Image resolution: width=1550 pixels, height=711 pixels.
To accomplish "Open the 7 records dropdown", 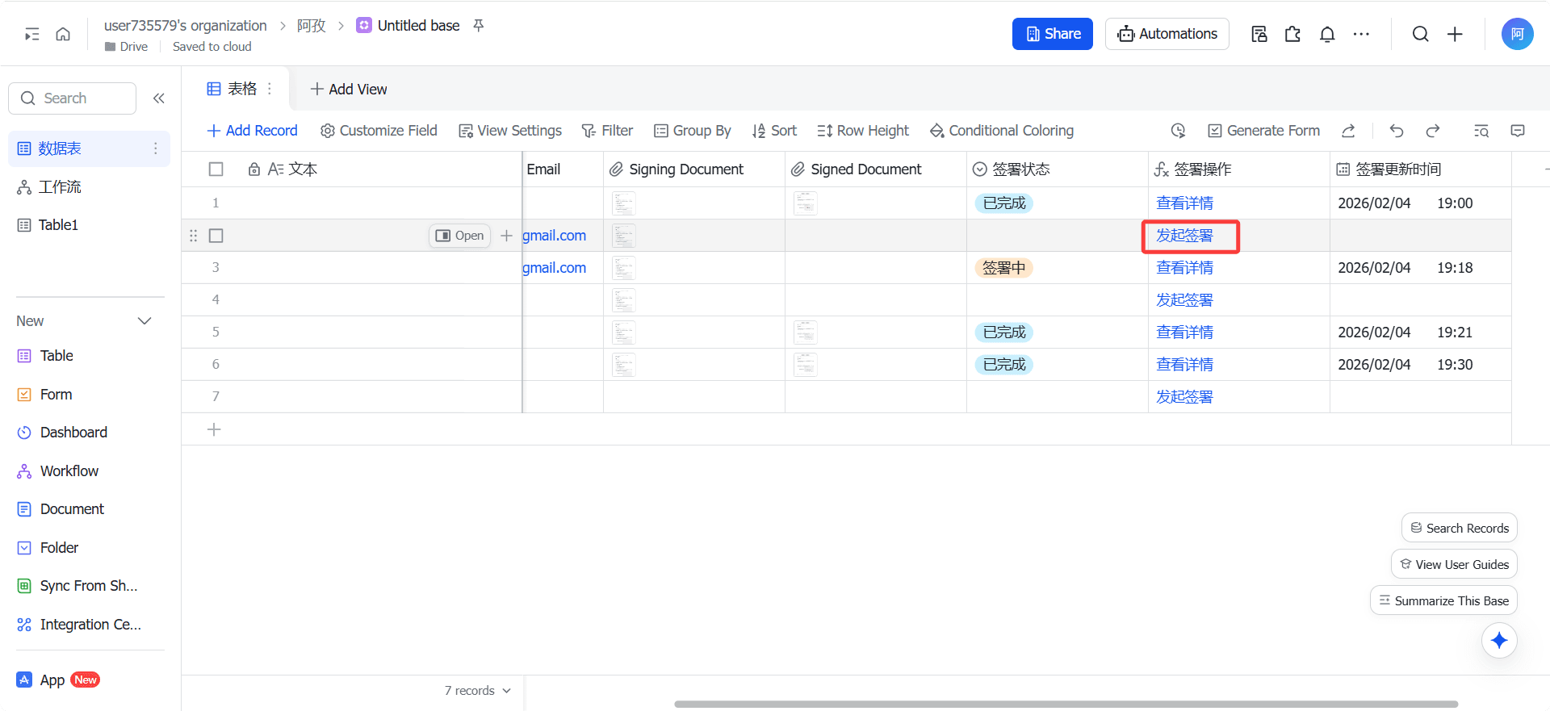I will (x=478, y=691).
